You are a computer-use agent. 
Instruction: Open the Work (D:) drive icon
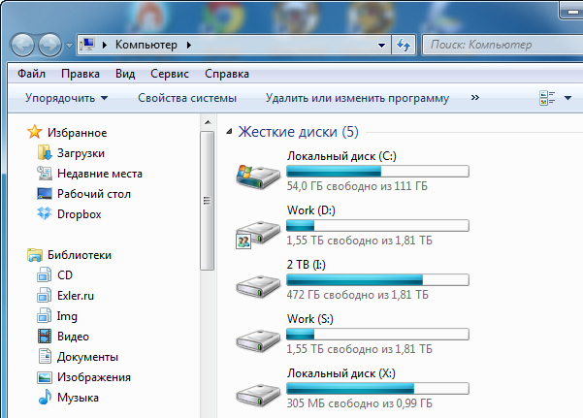[x=258, y=231]
